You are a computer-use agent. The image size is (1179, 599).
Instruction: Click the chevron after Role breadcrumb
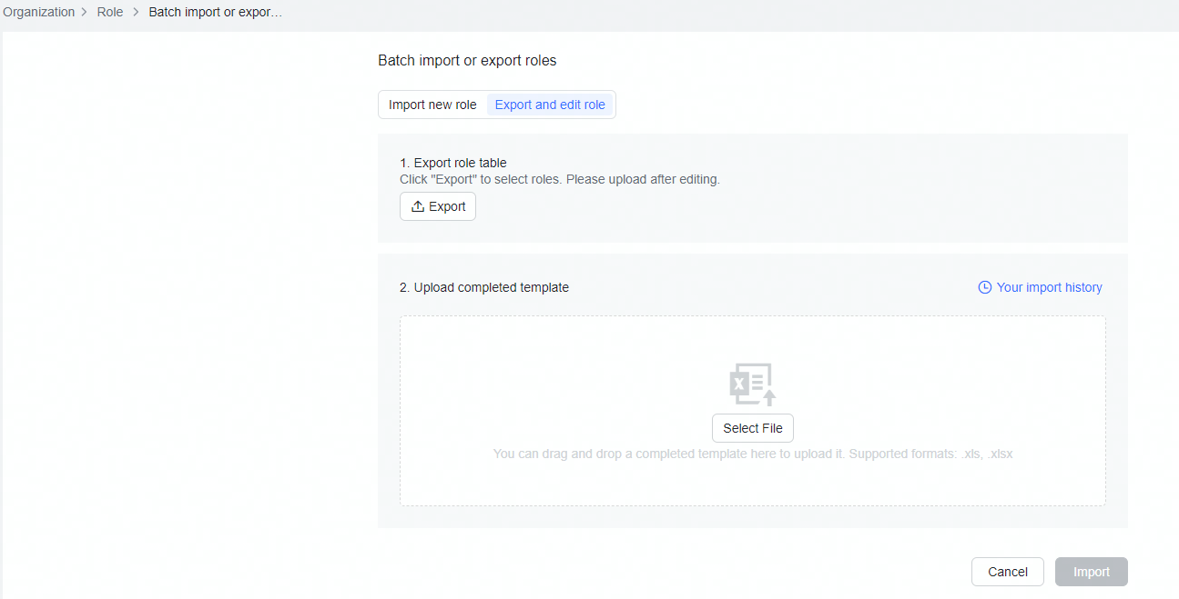134,11
